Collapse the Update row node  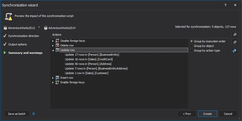tap(53, 50)
